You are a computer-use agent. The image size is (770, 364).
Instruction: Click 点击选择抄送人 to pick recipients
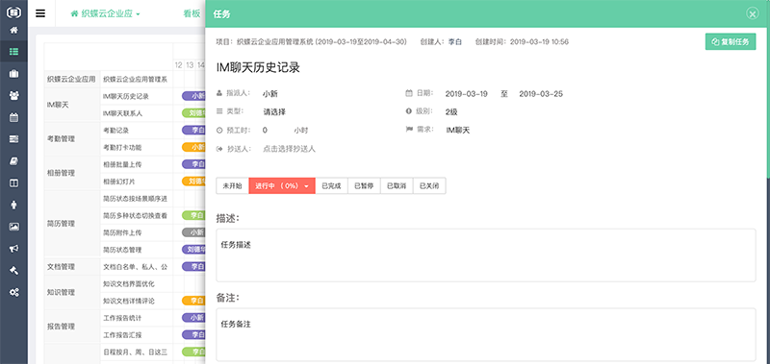pos(290,149)
